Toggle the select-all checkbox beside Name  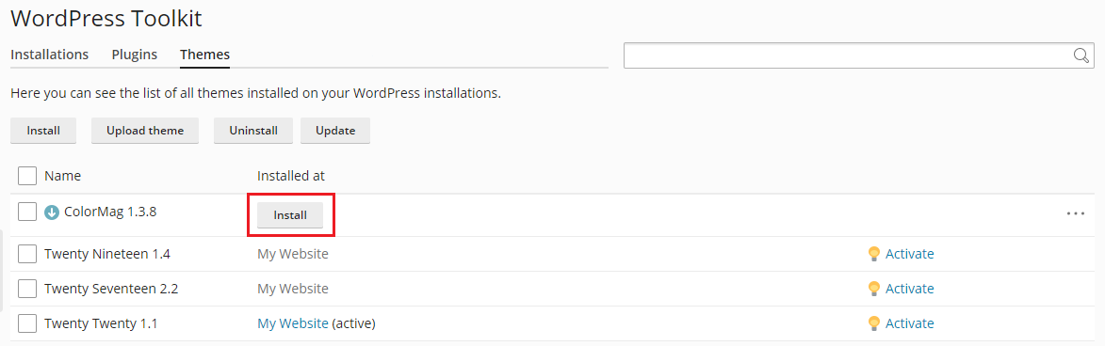(x=26, y=176)
